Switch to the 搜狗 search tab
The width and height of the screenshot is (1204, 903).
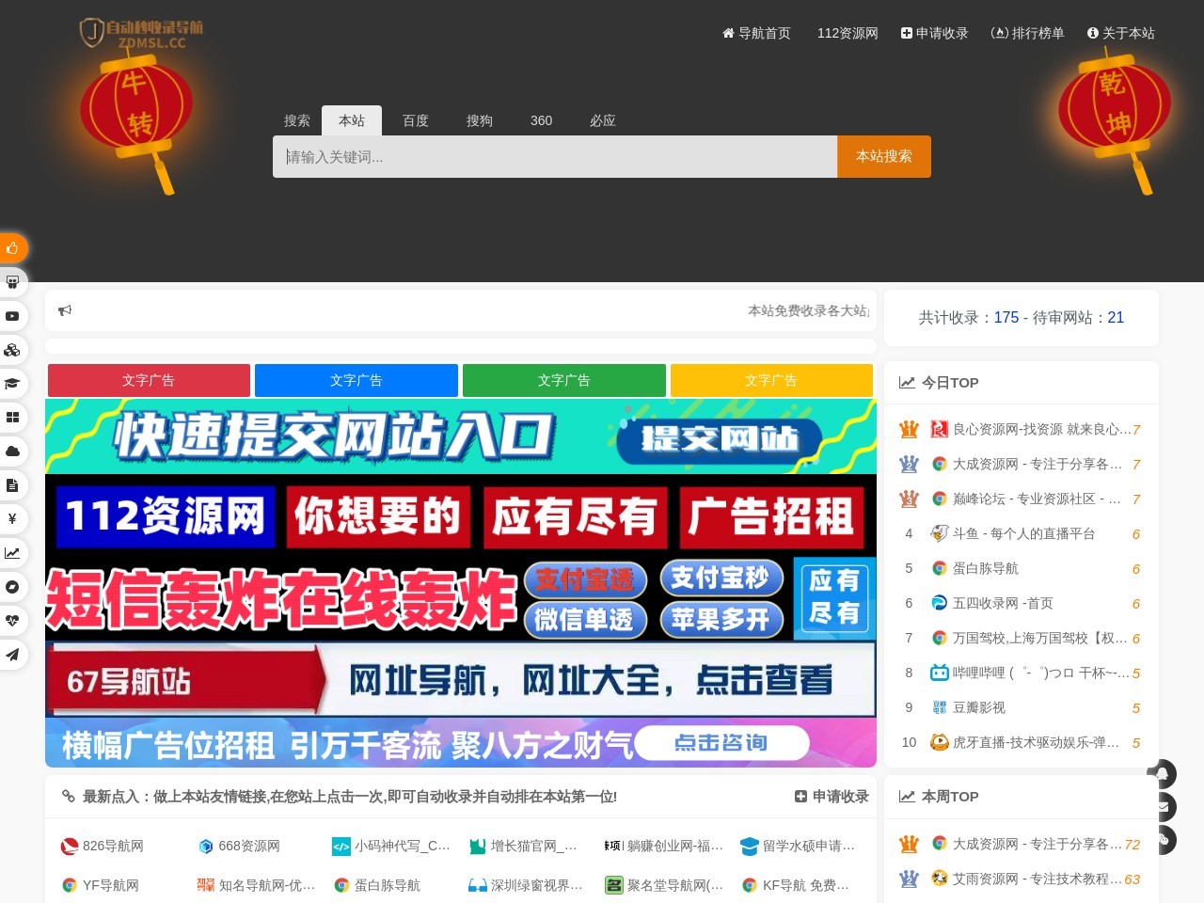(479, 120)
